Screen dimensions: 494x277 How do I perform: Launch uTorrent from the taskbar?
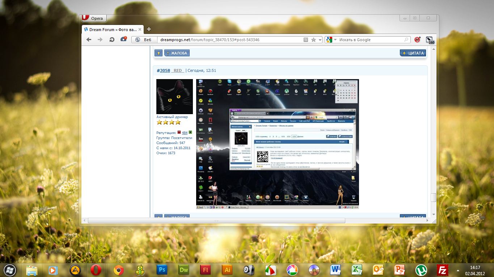(421, 270)
